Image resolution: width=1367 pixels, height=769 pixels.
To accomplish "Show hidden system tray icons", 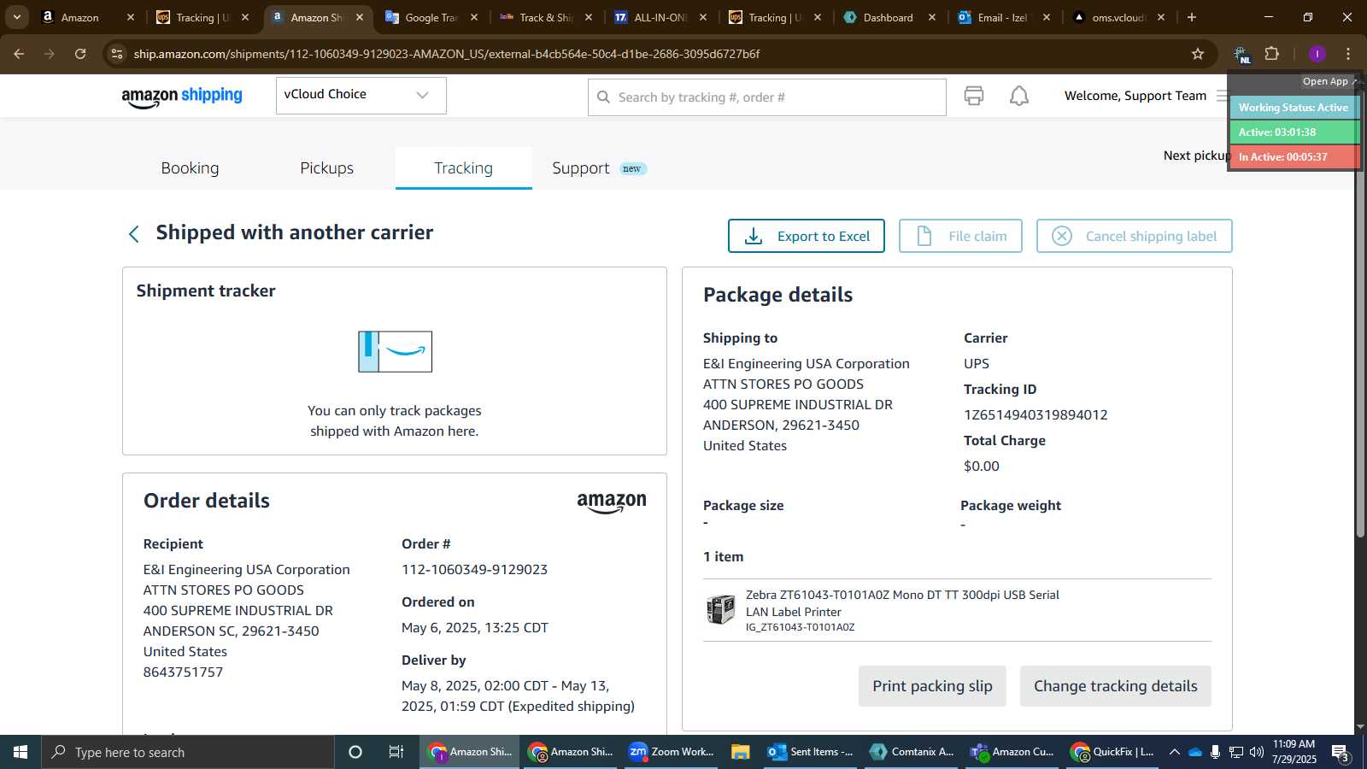I will (x=1175, y=752).
